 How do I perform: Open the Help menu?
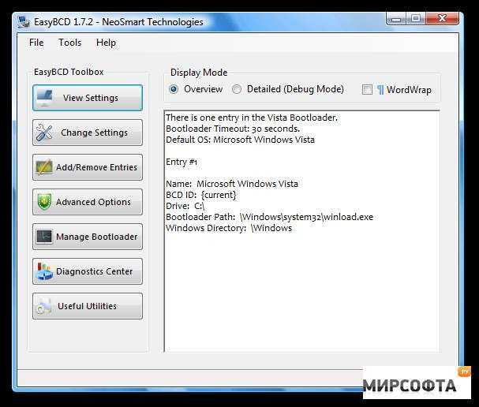pyautogui.click(x=106, y=43)
